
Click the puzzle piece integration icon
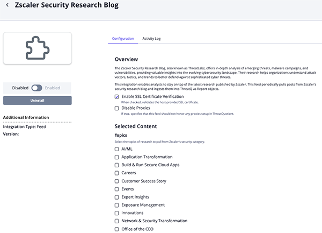(37, 48)
